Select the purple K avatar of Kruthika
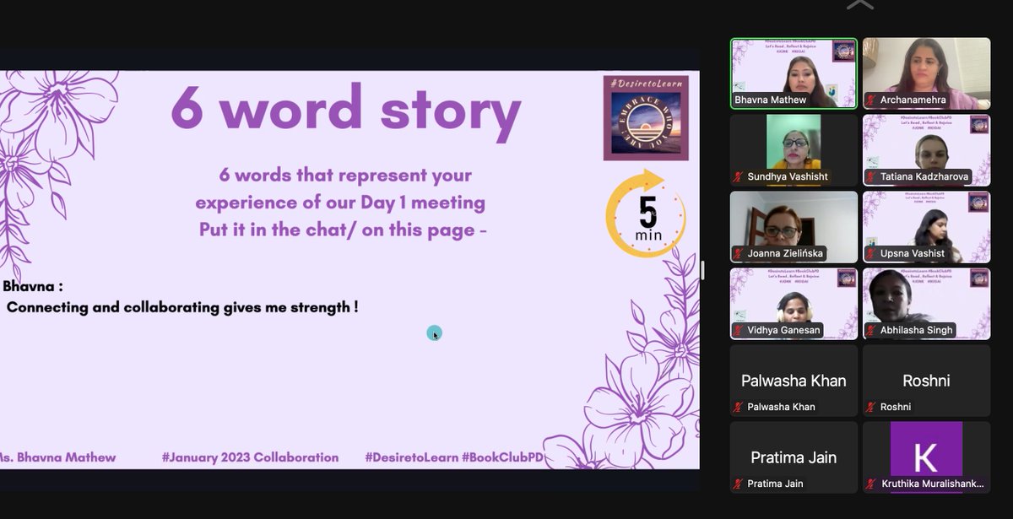This screenshot has width=1013, height=519. 926,457
